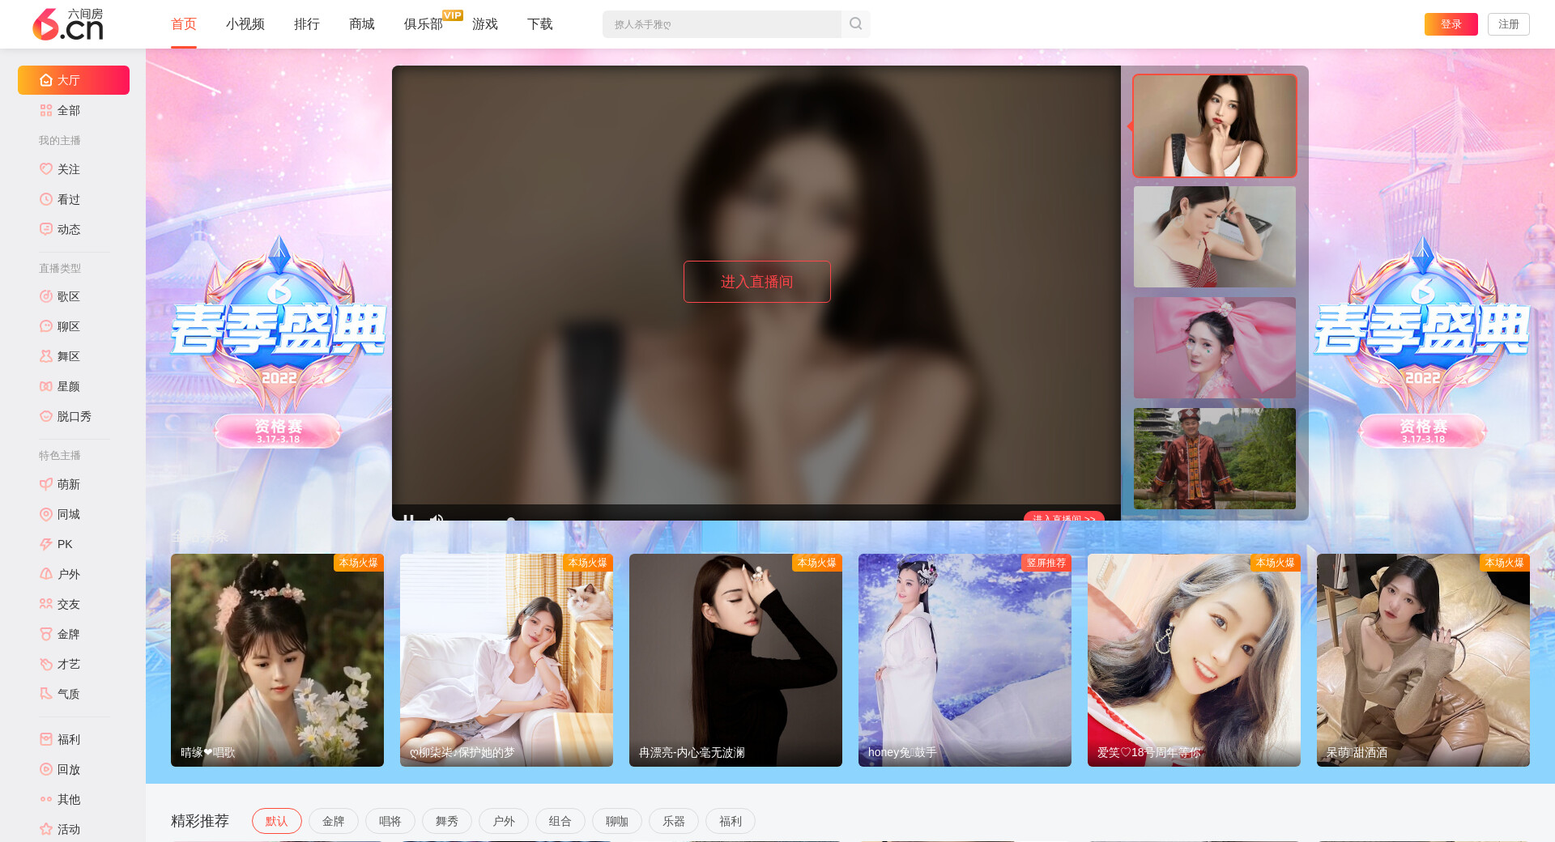Screen dimensions: 1555x842
Task: Click the 注册 register button
Action: pyautogui.click(x=1508, y=24)
